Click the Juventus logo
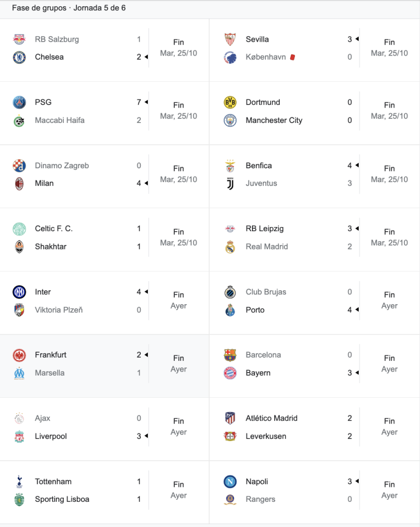 (230, 184)
